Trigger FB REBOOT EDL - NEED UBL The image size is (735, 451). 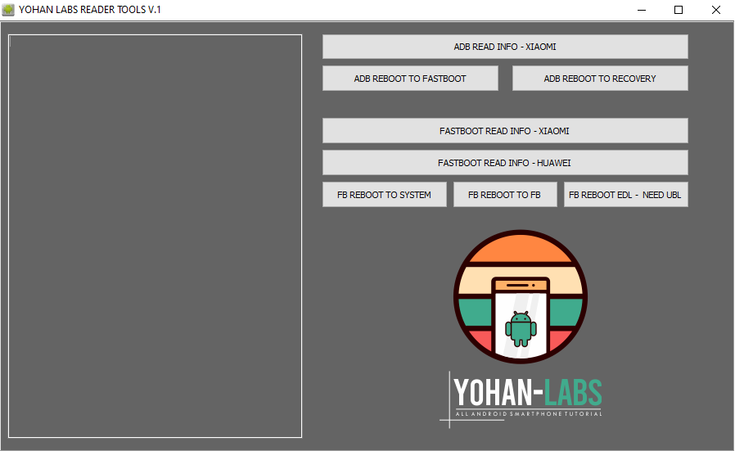(626, 195)
